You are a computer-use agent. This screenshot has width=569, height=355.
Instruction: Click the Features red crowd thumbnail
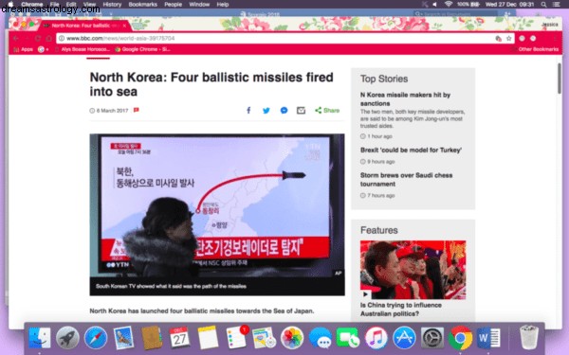tap(413, 270)
